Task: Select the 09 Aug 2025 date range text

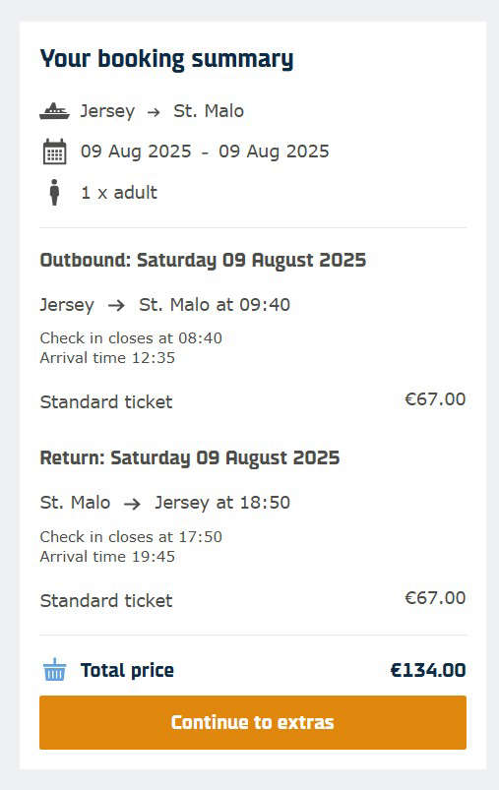Action: pyautogui.click(x=205, y=152)
